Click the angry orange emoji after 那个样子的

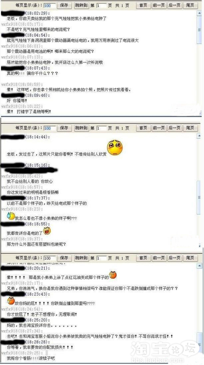coord(113,275)
